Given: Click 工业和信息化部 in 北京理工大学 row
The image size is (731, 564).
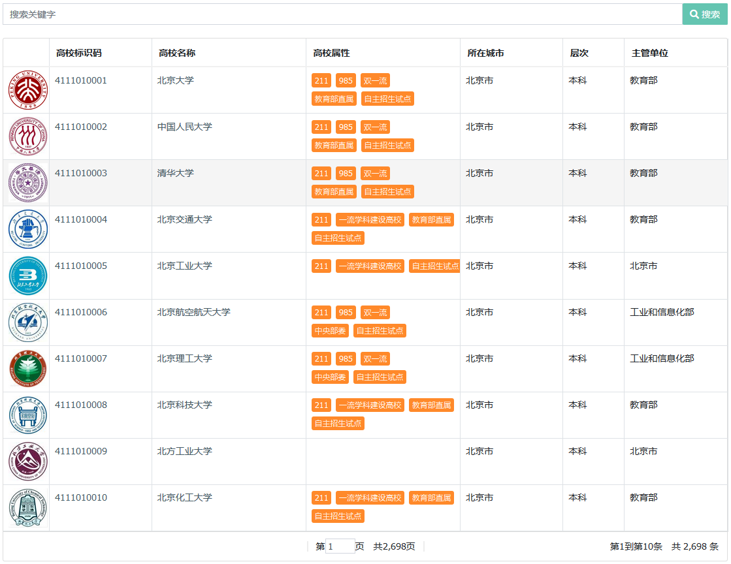Looking at the screenshot, I should click(x=662, y=358).
